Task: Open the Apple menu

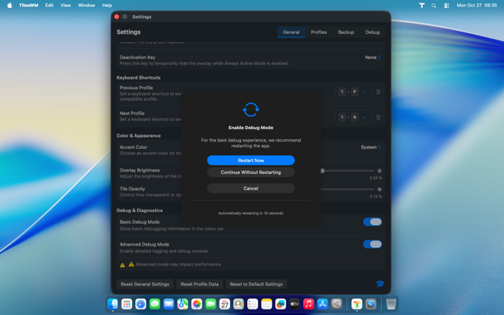Action: [x=9, y=6]
